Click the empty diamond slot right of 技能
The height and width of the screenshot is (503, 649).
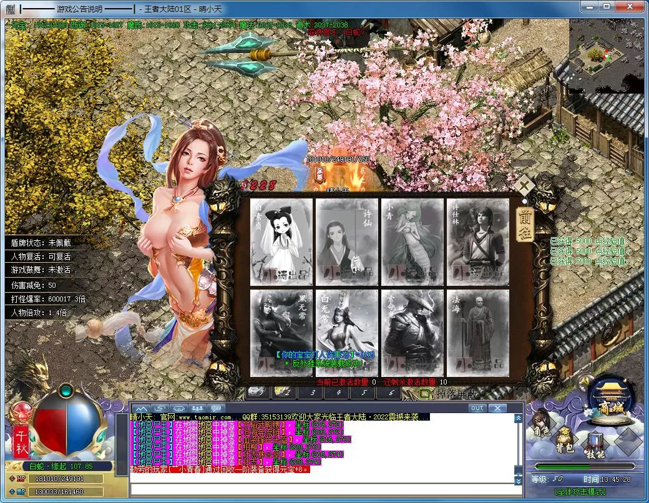[630, 442]
